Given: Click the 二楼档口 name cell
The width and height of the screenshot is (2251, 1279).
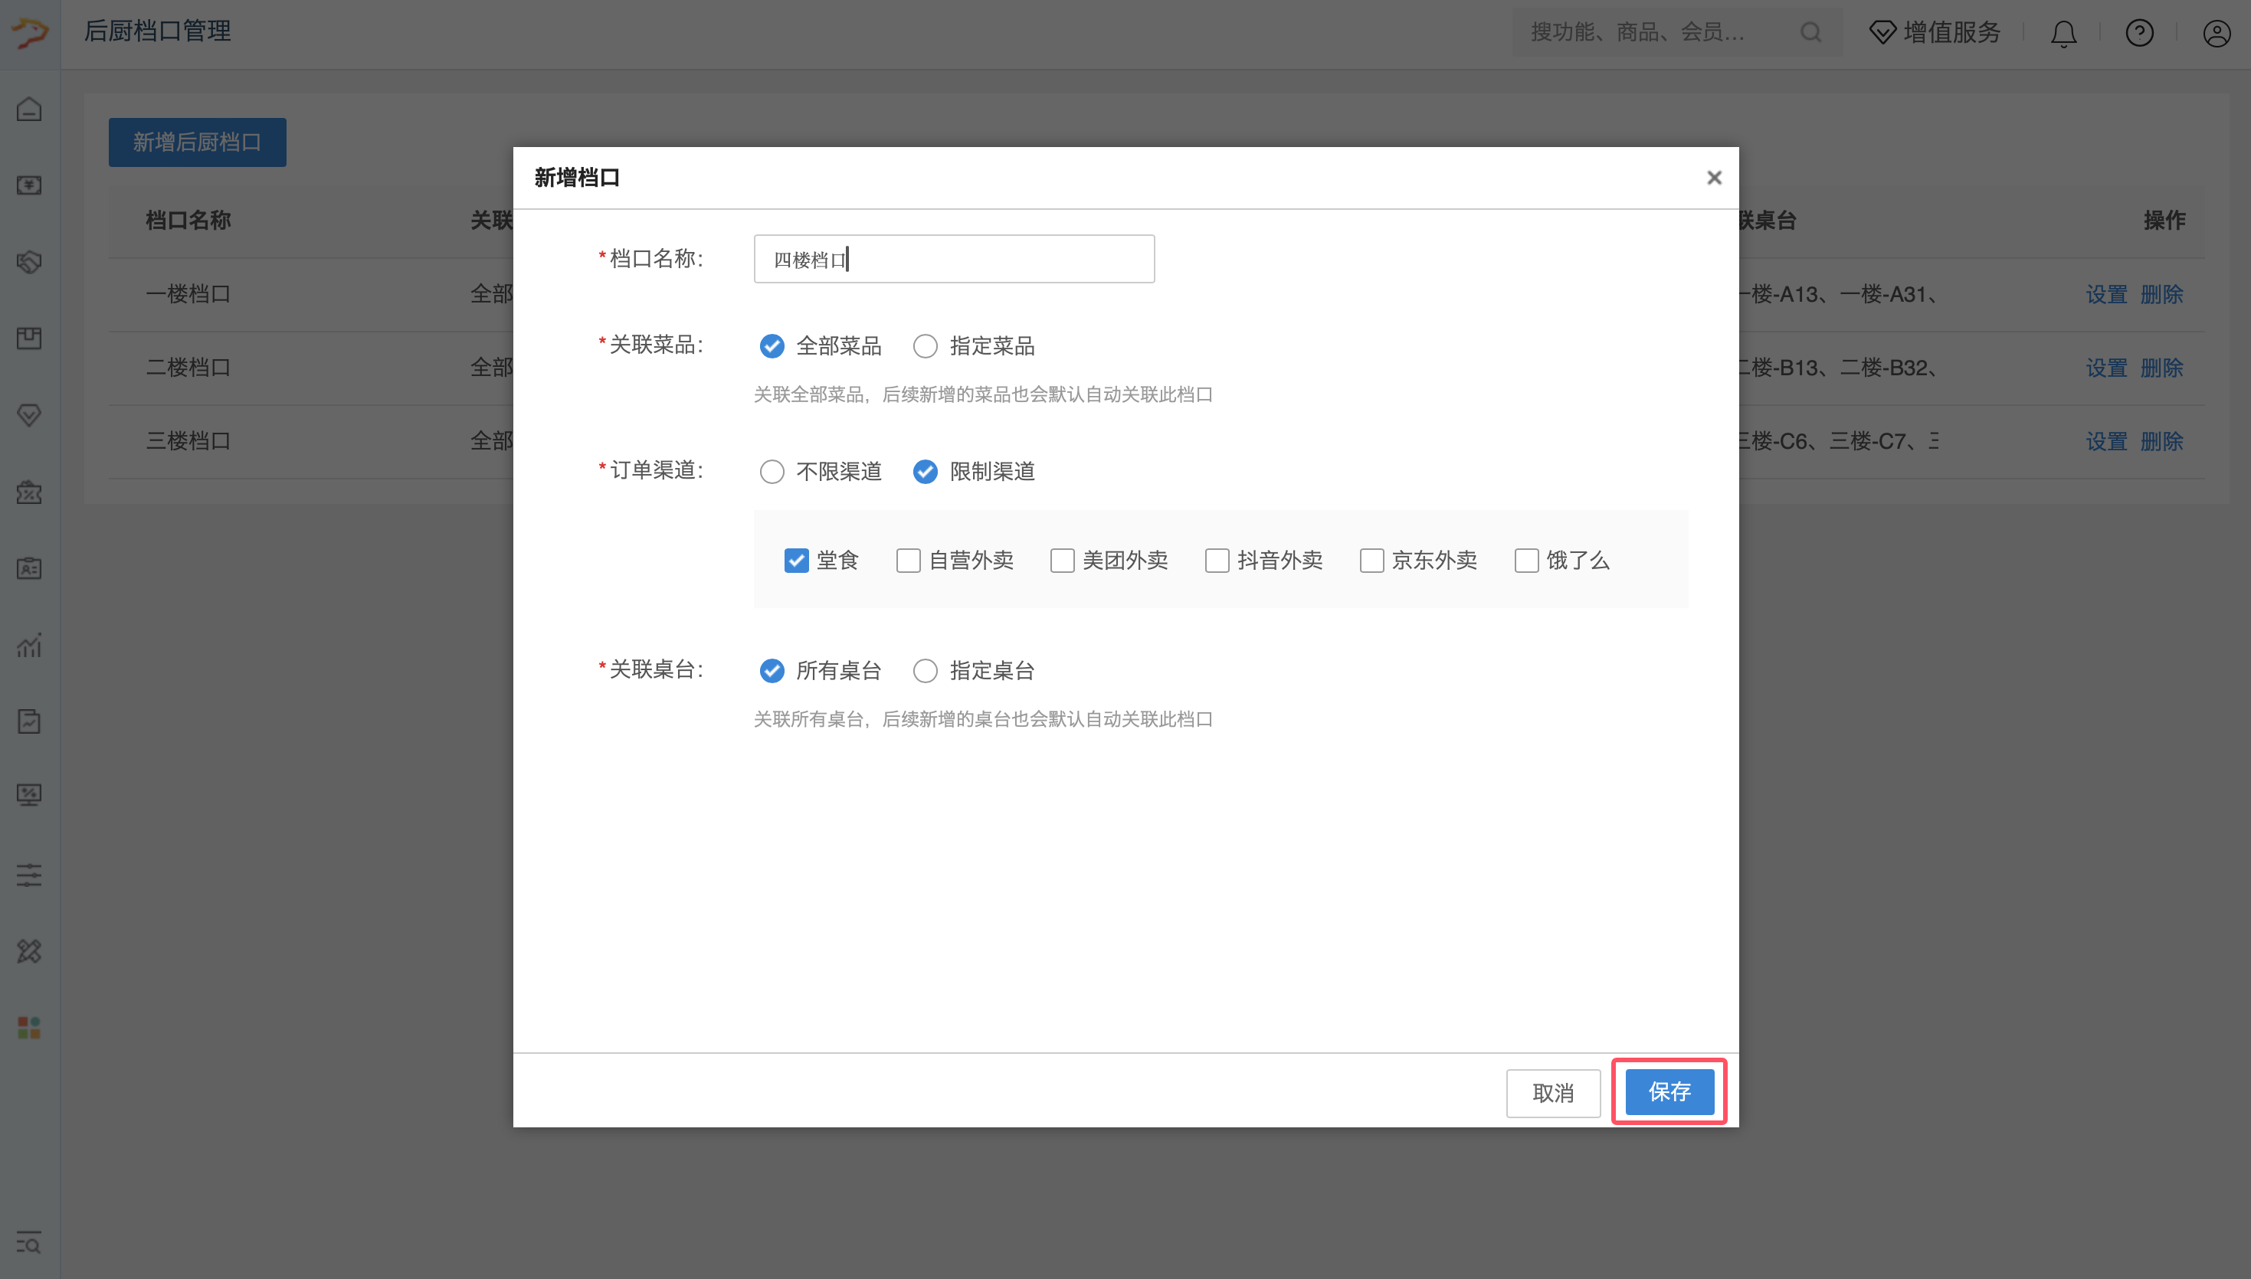Looking at the screenshot, I should click(188, 368).
